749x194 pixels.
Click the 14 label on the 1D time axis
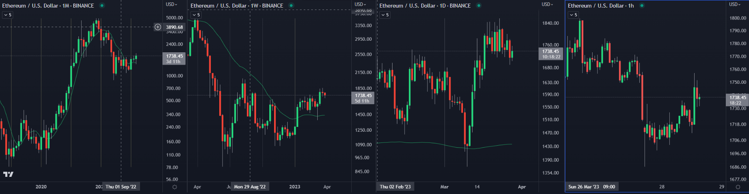477,187
